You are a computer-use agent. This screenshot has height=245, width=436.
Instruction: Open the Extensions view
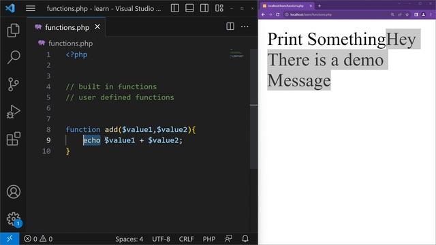click(13, 139)
